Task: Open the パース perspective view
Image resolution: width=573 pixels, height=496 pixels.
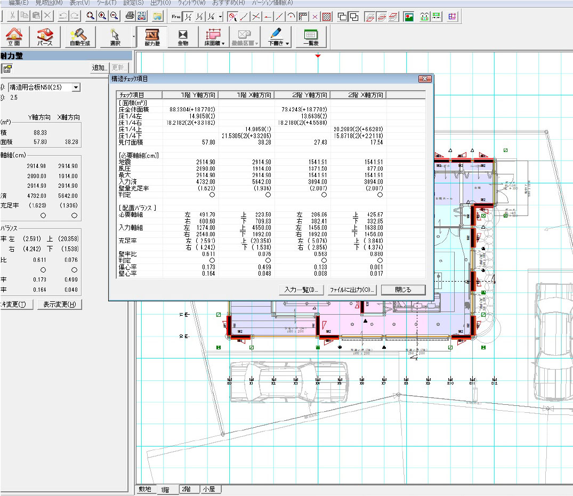Action: pyautogui.click(x=45, y=37)
